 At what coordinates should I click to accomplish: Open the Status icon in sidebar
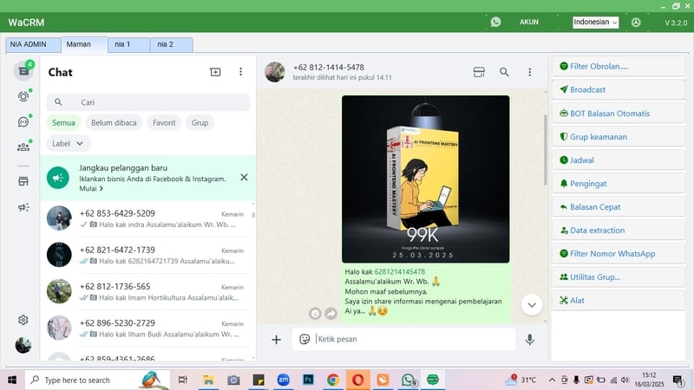point(23,96)
